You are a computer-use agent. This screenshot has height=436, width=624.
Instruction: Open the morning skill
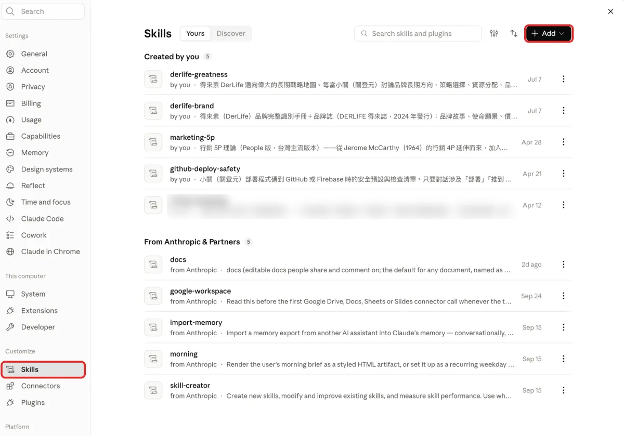pos(358,359)
